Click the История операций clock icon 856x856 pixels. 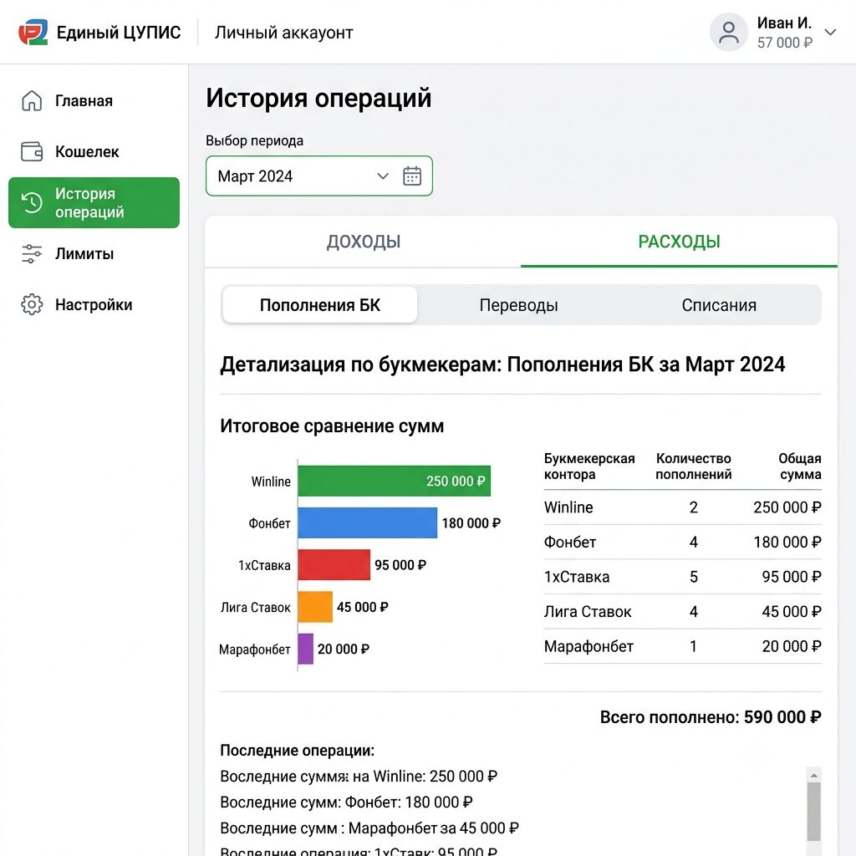pos(32,202)
